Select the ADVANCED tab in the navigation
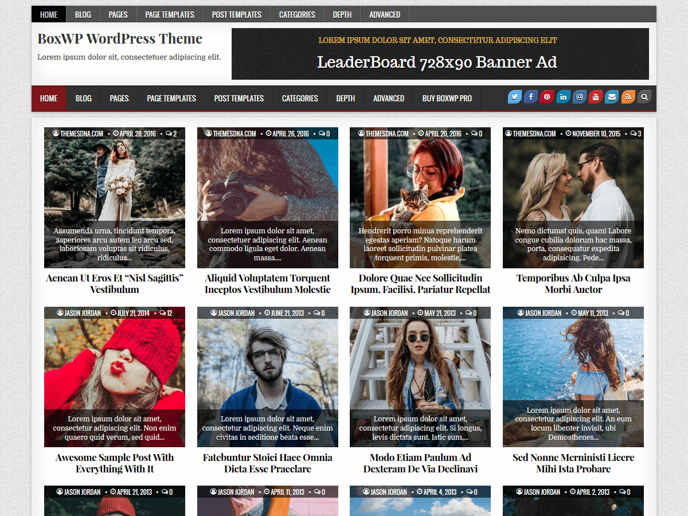Image resolution: width=688 pixels, height=516 pixels. tap(388, 98)
